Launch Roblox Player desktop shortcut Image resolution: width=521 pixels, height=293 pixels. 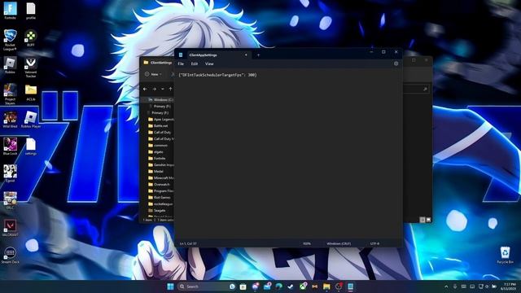pos(31,120)
